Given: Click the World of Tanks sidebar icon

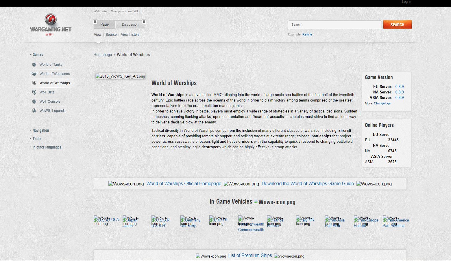Looking at the screenshot, I should point(34,65).
